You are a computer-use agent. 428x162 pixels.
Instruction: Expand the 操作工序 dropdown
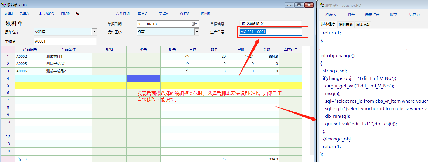pyautogui.click(x=197, y=32)
